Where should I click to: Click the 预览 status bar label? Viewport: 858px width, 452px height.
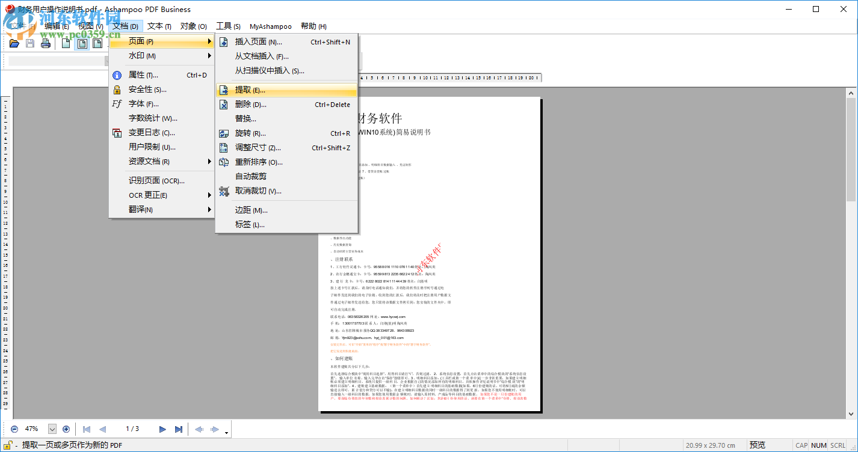757,445
